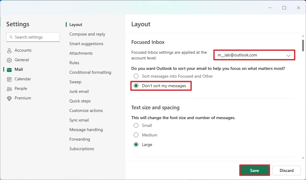Choose Medium text size

(x=136, y=135)
